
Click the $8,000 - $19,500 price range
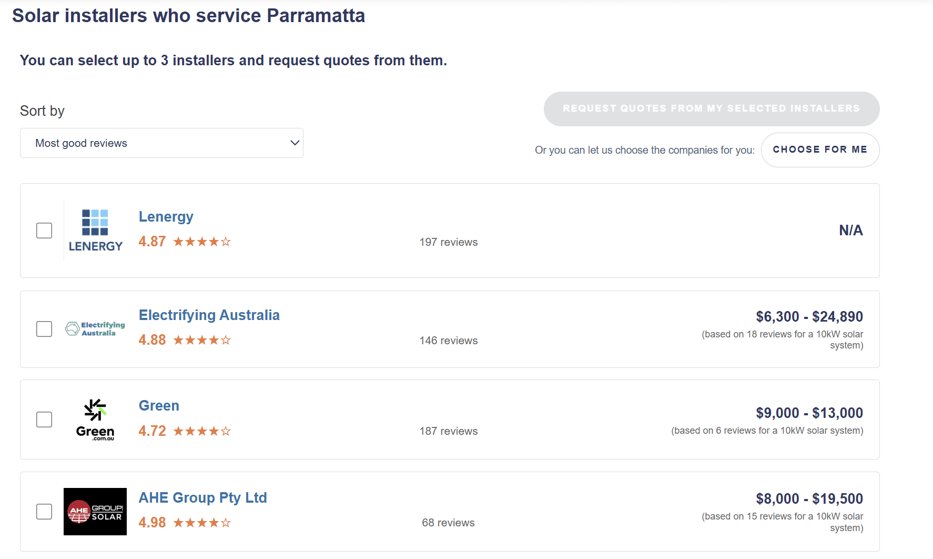pos(809,499)
